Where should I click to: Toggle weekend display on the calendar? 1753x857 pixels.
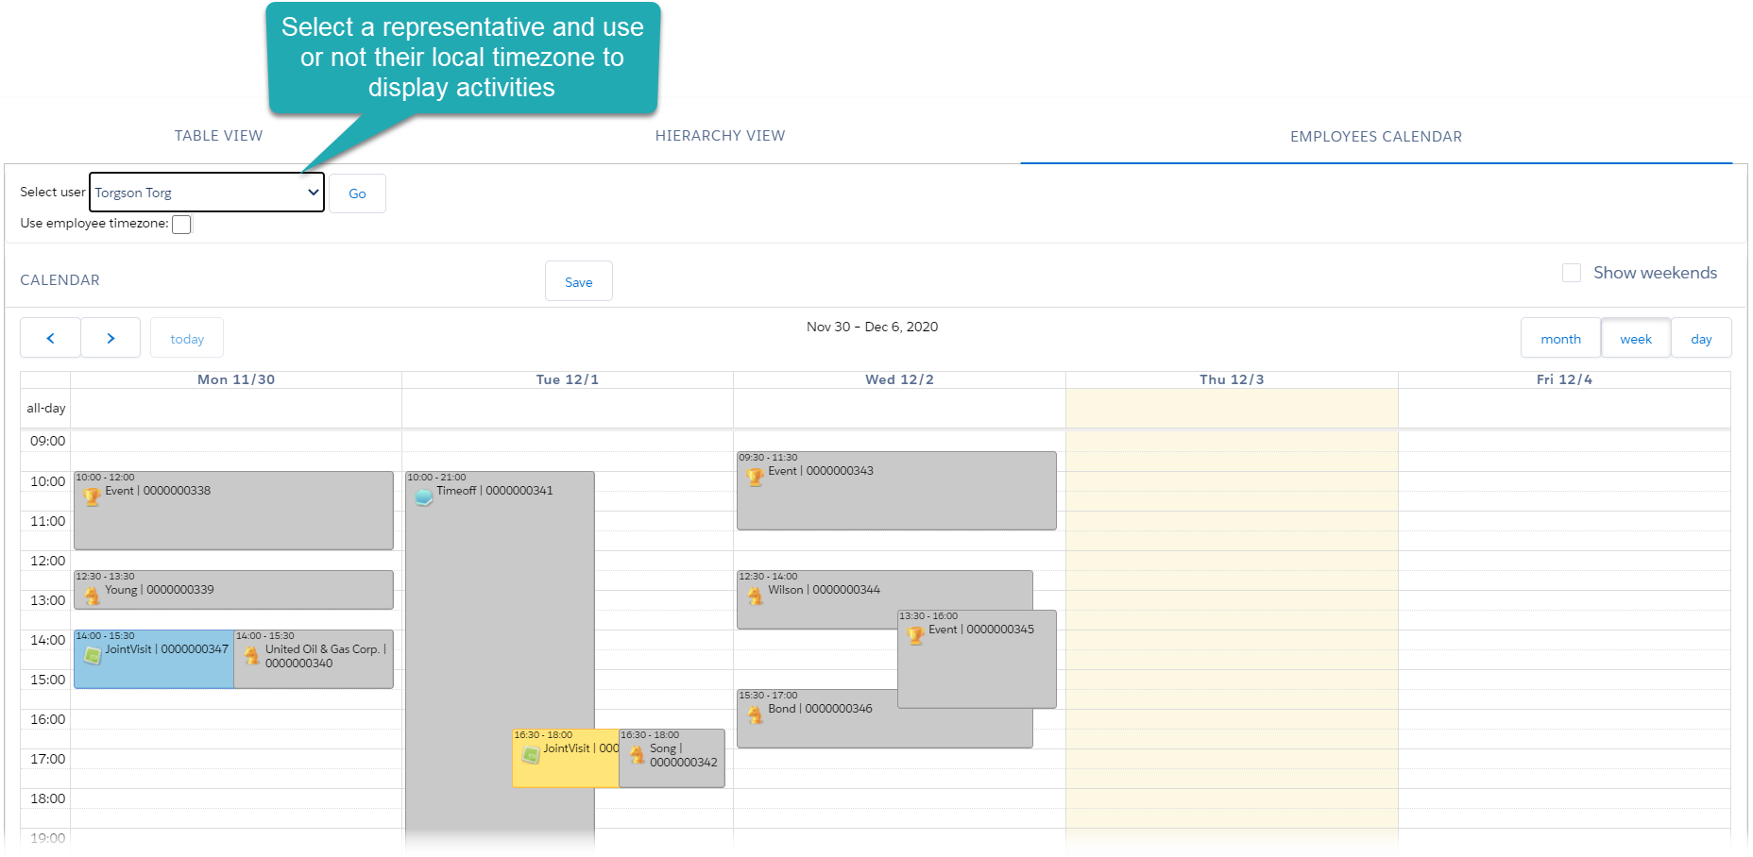[x=1572, y=272]
